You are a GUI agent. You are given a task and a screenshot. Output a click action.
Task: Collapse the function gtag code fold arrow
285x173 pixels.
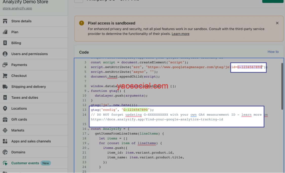pos(88,91)
